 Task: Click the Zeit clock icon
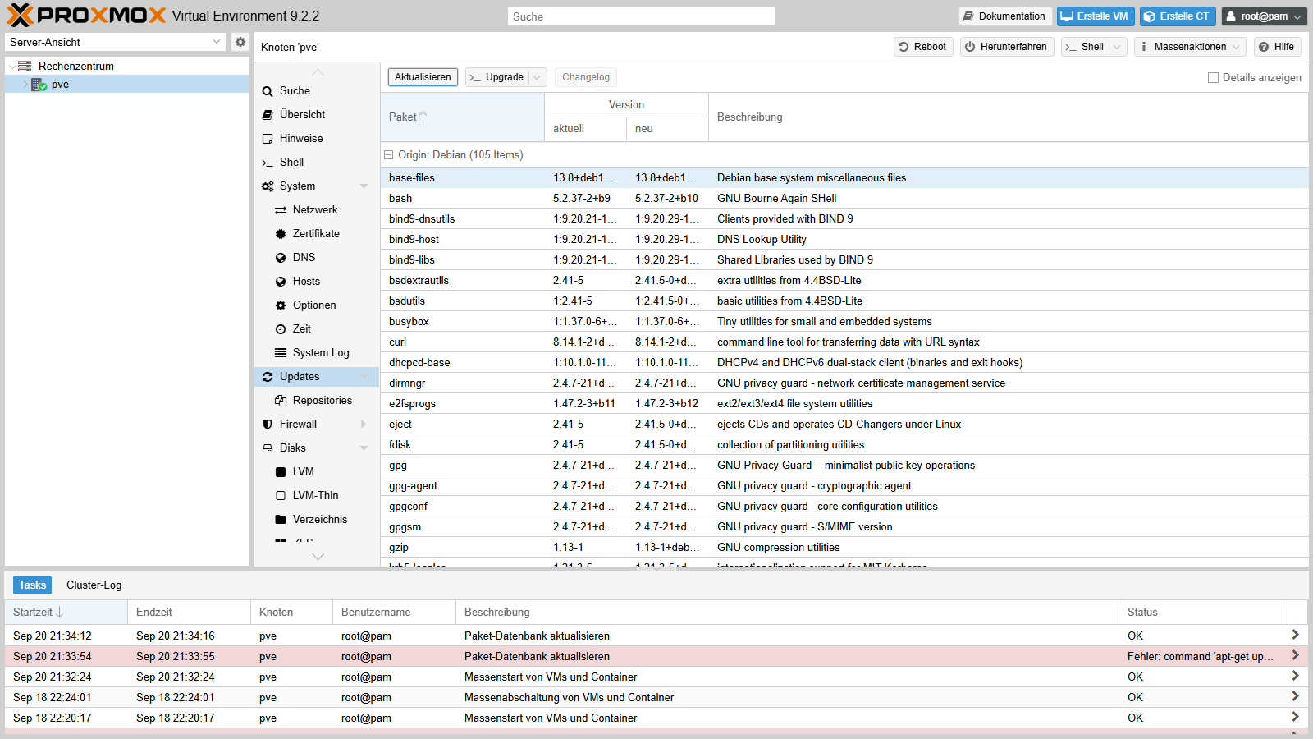click(x=281, y=329)
